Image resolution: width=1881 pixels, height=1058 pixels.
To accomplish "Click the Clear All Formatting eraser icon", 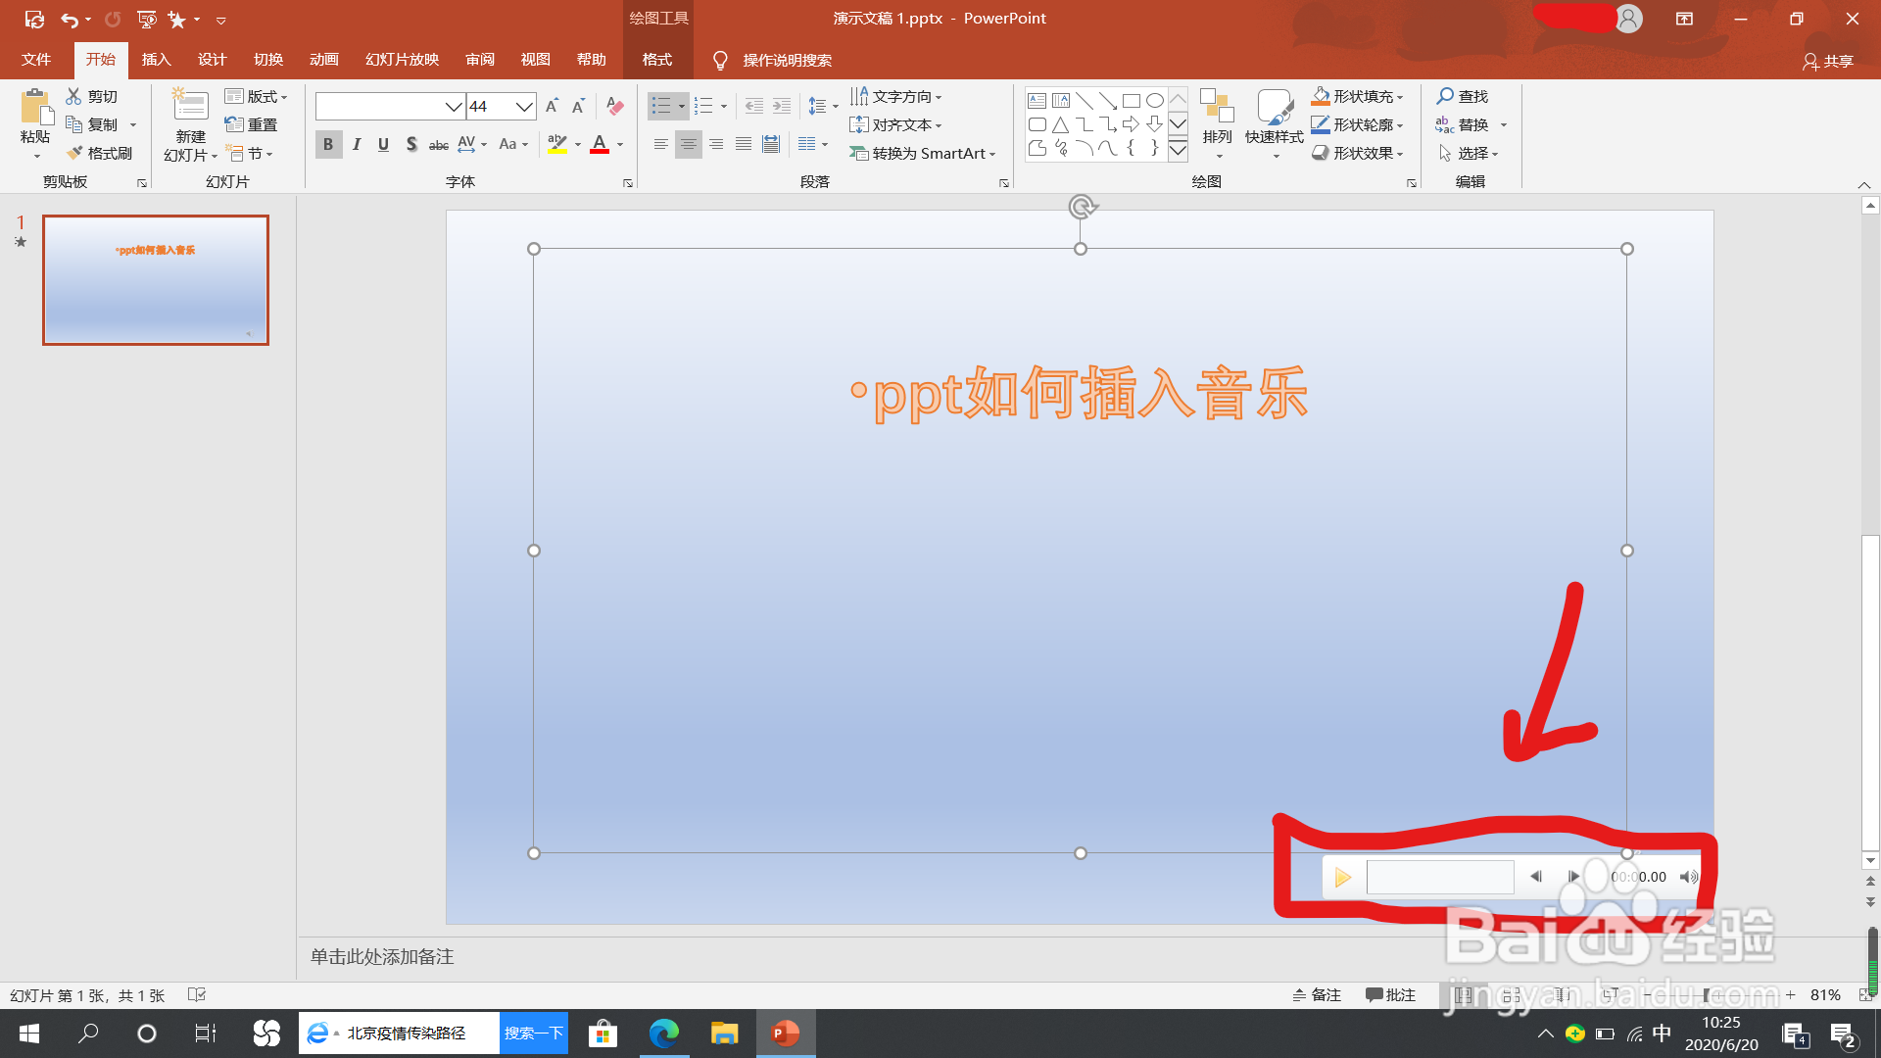I will [x=615, y=106].
